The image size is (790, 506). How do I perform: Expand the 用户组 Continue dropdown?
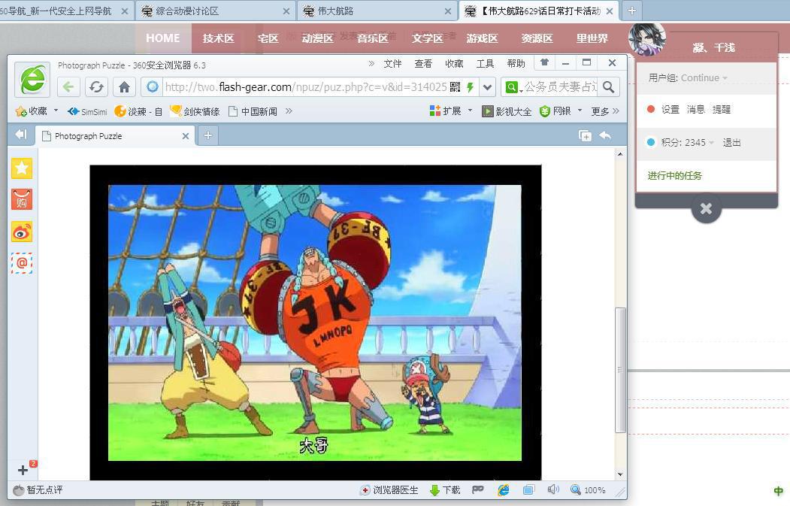point(725,78)
